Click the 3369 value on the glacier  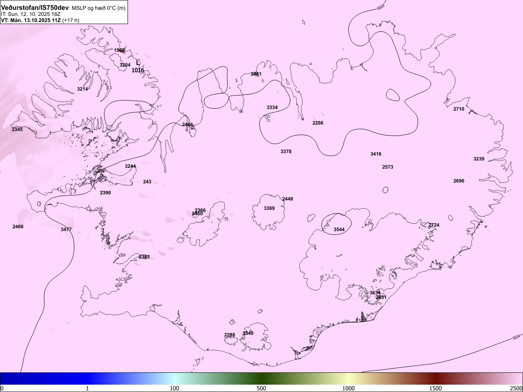tap(269, 208)
